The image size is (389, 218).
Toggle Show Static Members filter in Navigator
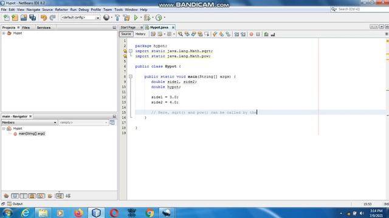point(24,196)
